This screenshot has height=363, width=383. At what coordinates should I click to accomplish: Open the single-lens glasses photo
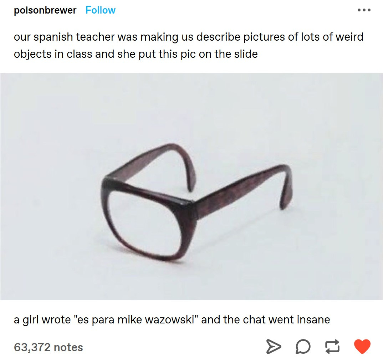tap(191, 186)
